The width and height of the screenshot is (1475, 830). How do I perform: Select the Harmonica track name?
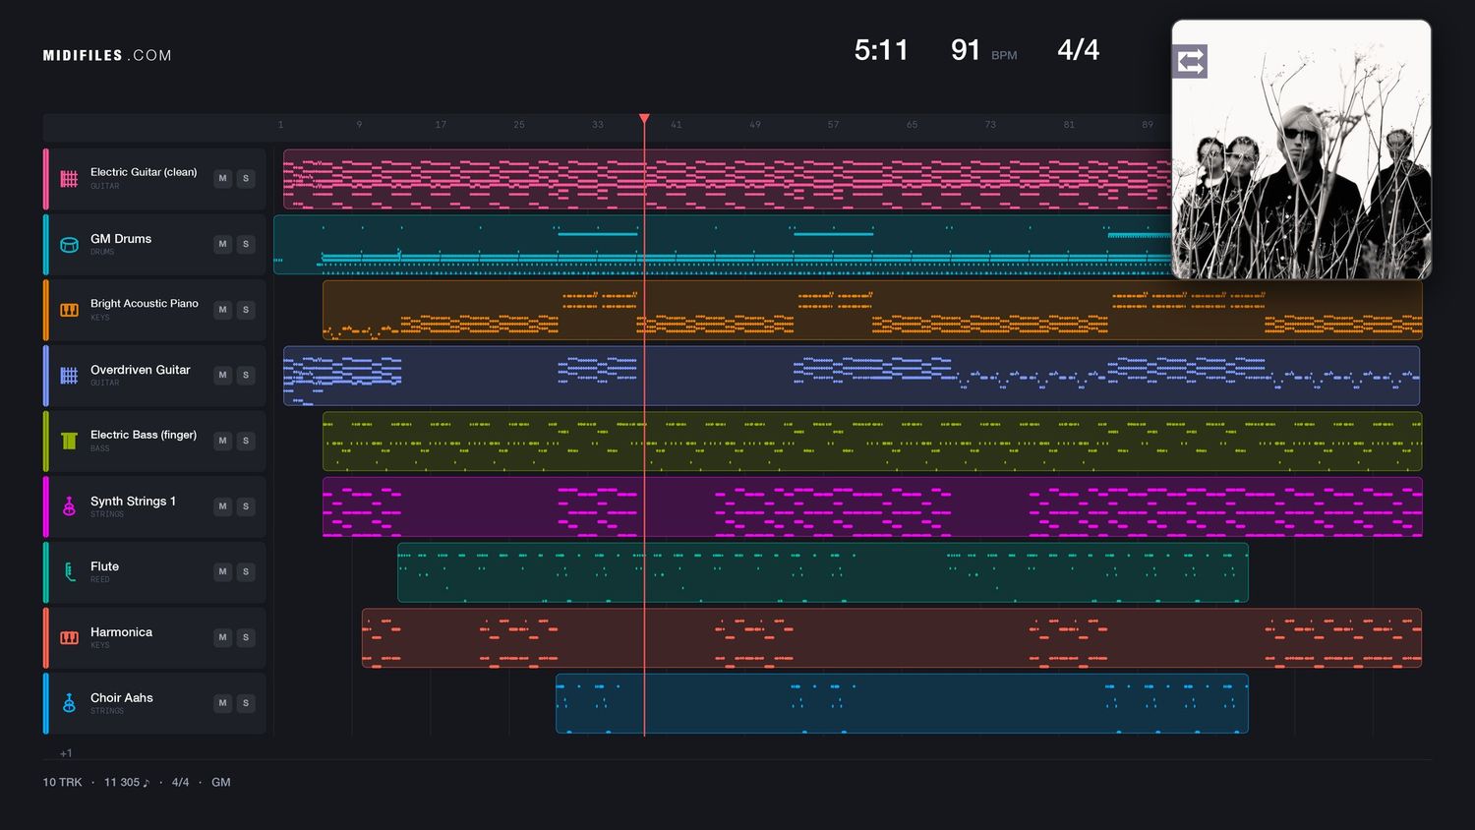121,632
